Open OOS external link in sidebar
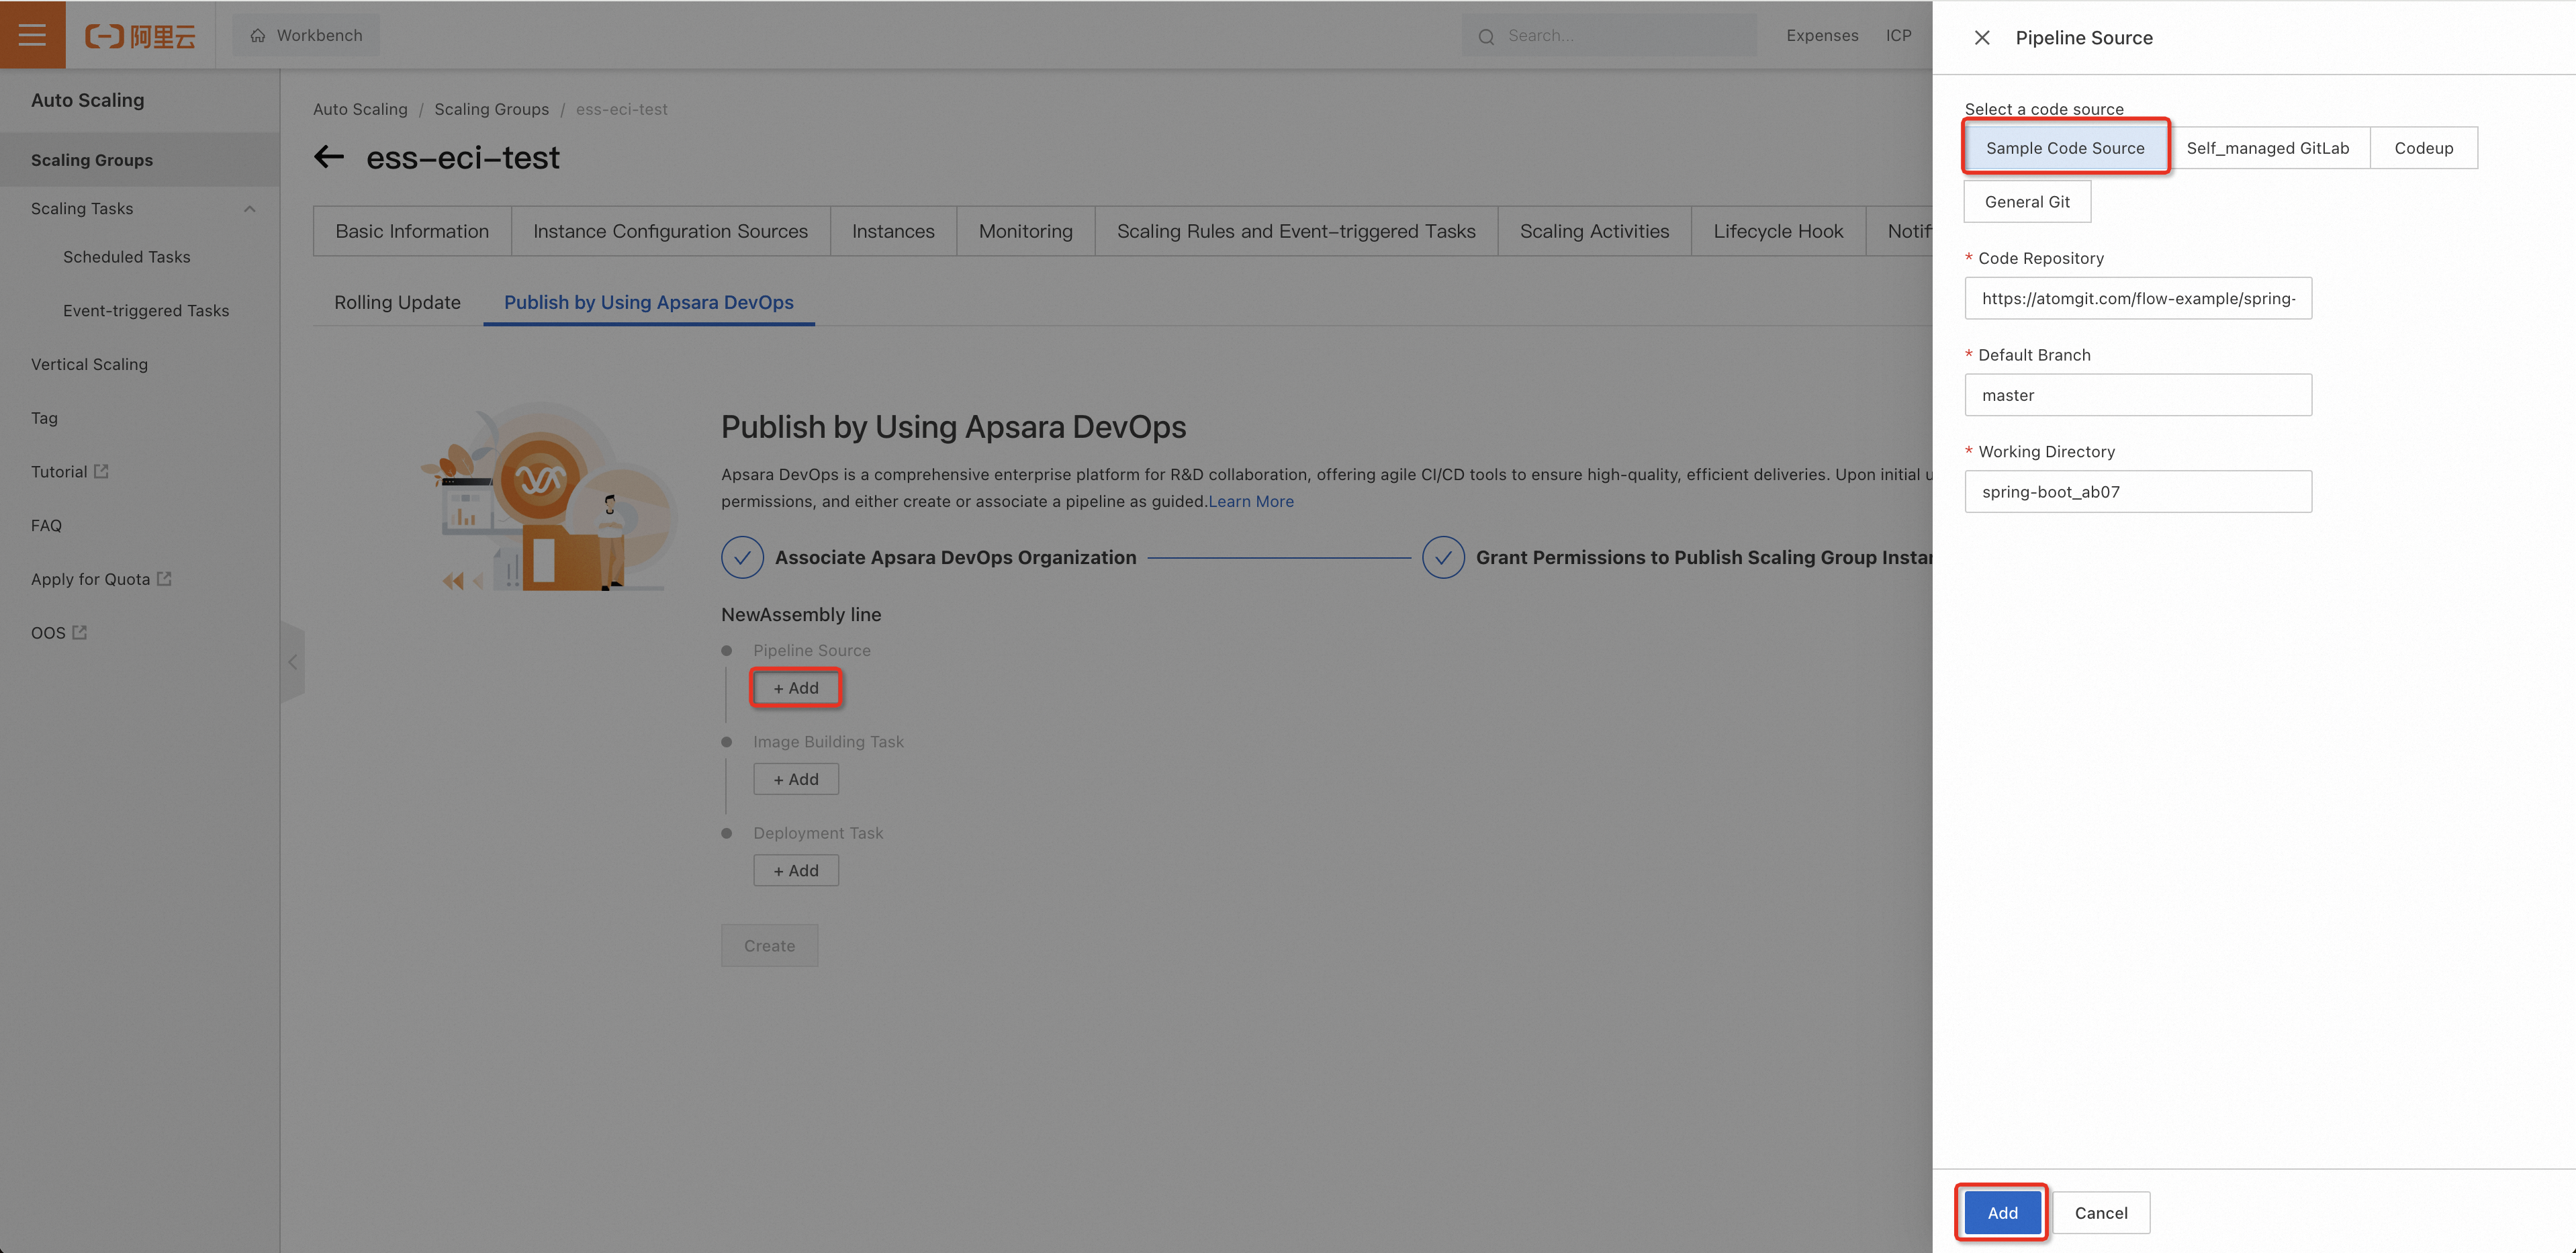Screen dimensions: 2576x1253 coord(80,632)
